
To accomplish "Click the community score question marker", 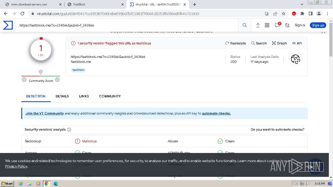I will pos(41,72).
